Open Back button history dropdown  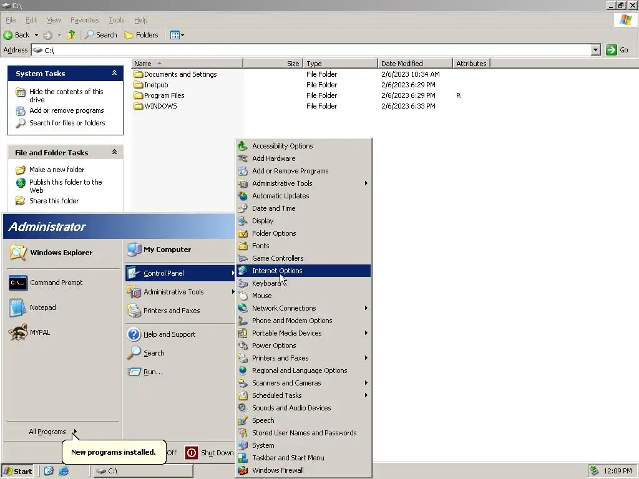click(36, 35)
